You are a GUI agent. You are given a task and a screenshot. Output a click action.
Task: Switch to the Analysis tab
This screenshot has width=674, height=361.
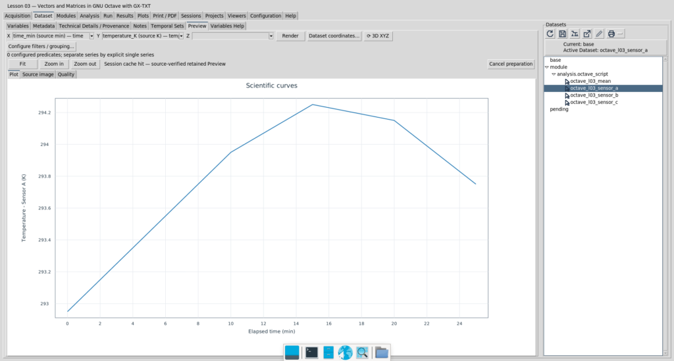pyautogui.click(x=90, y=16)
